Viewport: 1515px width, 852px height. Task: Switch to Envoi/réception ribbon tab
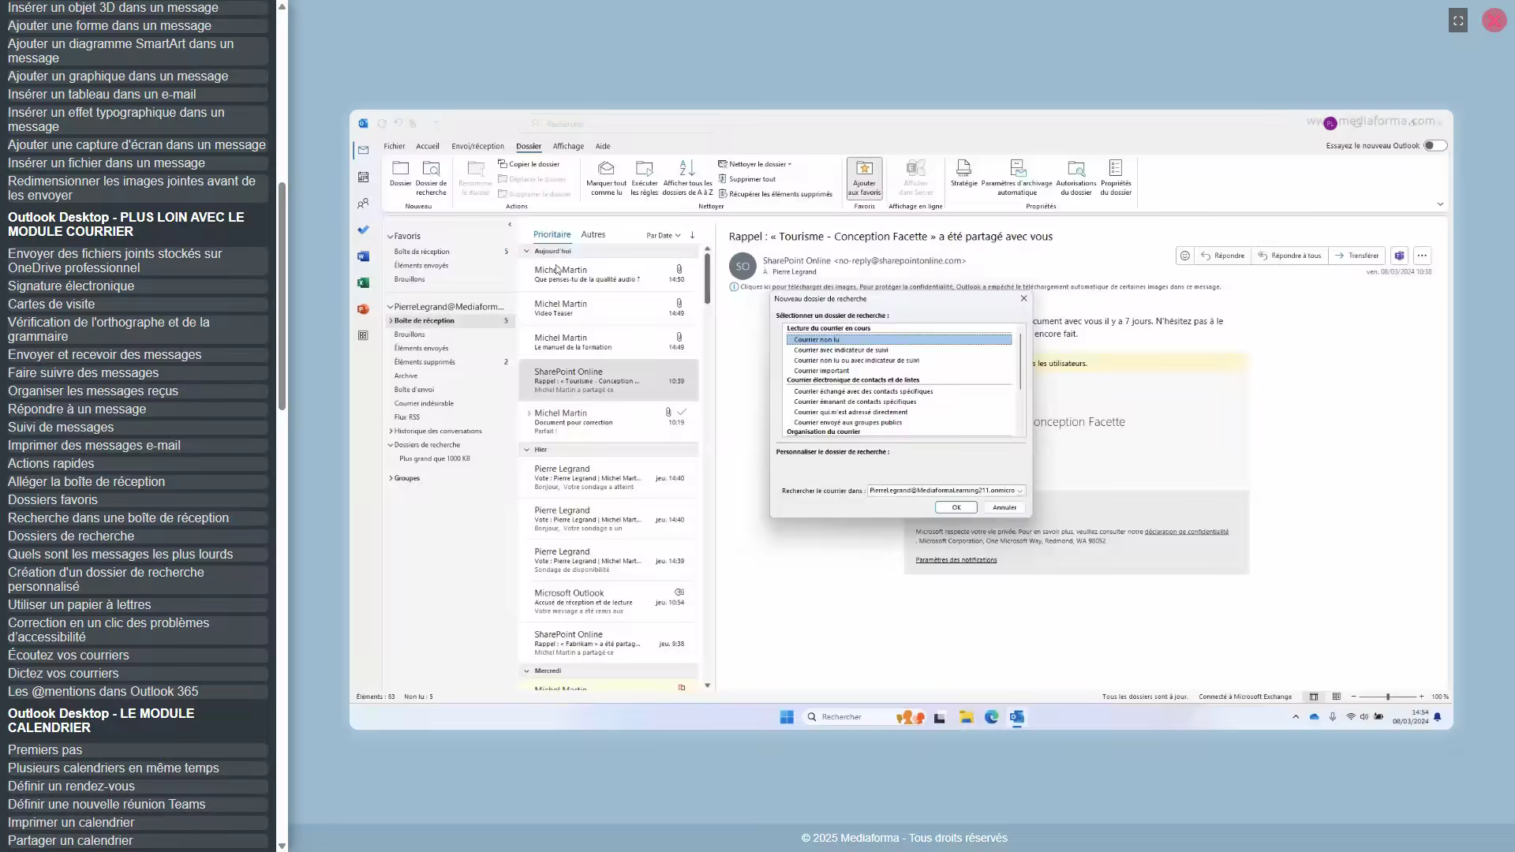477,146
